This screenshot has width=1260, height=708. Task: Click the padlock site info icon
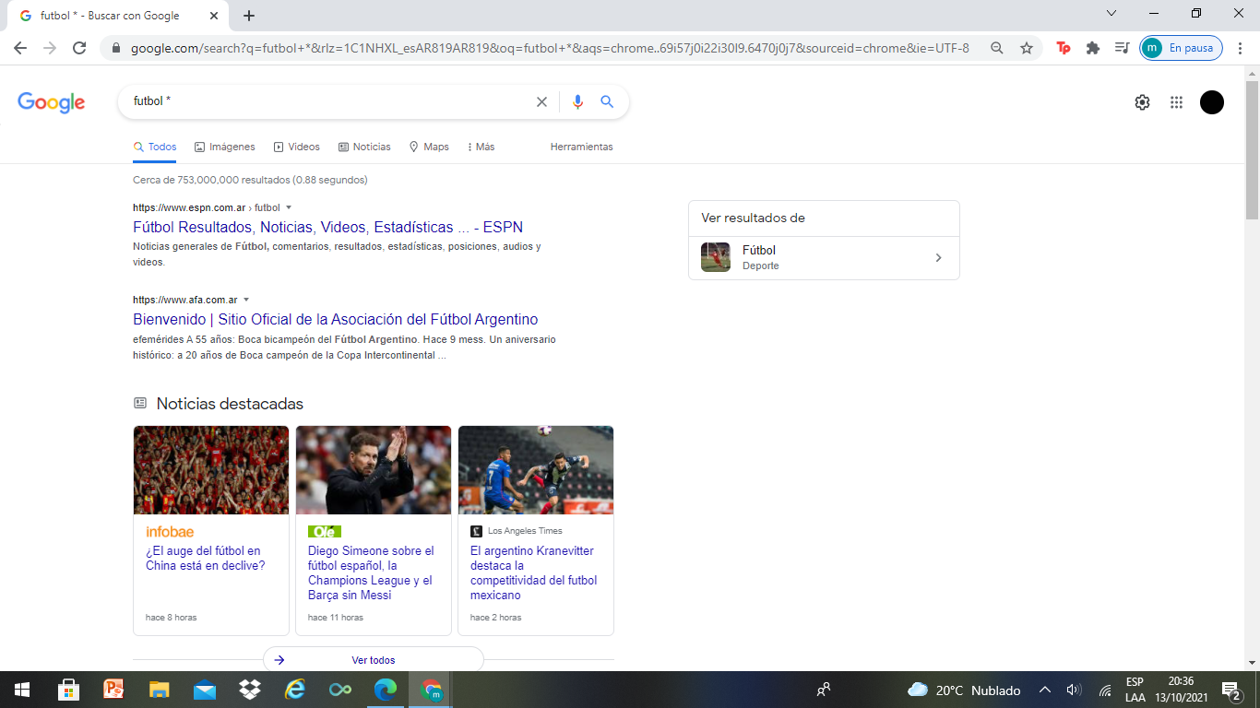(116, 48)
